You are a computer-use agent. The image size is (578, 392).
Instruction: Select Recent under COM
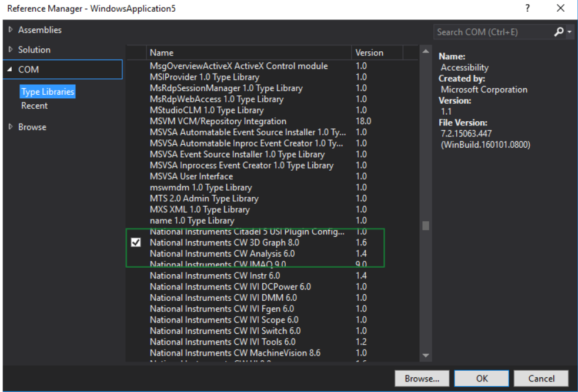[34, 106]
